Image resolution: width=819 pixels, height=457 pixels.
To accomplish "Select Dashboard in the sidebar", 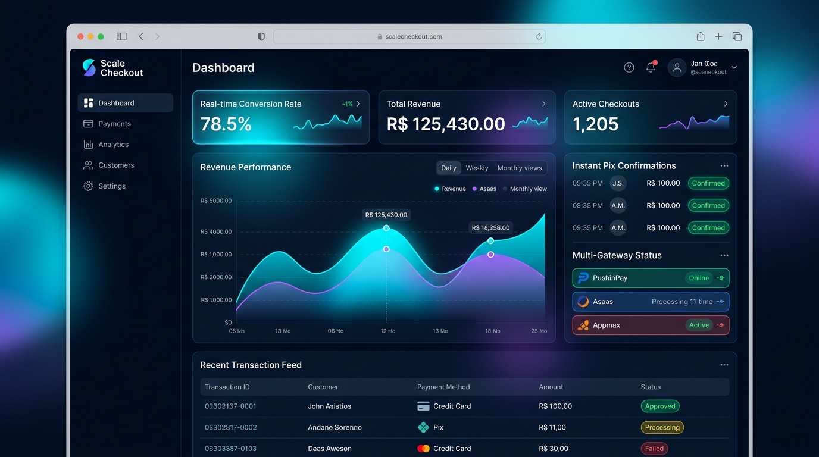I will (125, 103).
